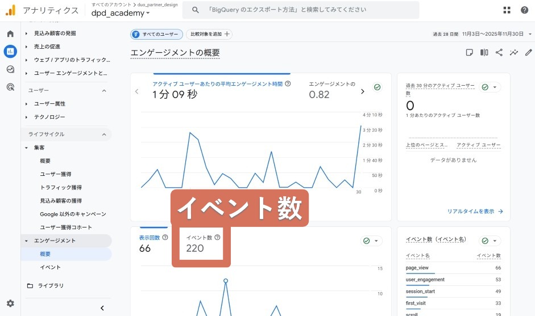Click the 比較対象を追加 button
This screenshot has height=316, width=535.
(x=209, y=34)
